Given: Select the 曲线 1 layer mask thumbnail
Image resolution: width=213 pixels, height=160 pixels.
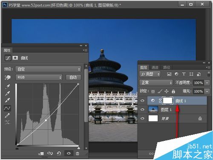Looking at the screenshot, I should pyautogui.click(x=168, y=100).
